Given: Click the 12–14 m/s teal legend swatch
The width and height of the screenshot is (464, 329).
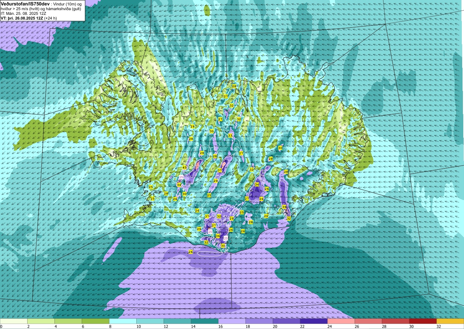Looking at the screenshot, I should coord(177,321).
